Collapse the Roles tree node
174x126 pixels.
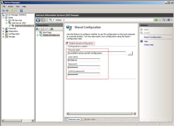pyautogui.click(x=3, y=17)
